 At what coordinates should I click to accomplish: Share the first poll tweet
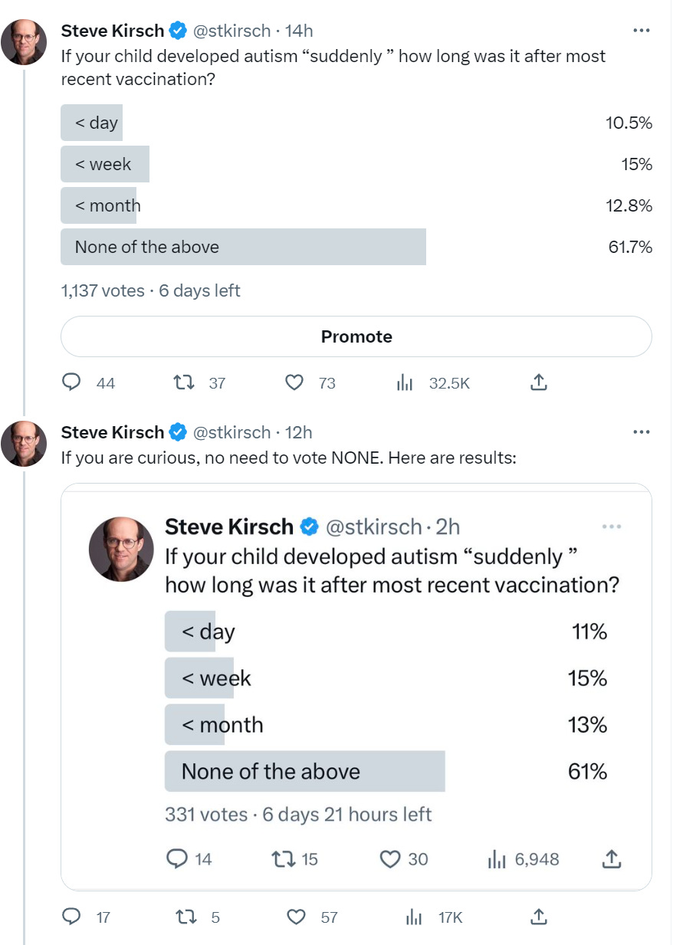pos(539,382)
